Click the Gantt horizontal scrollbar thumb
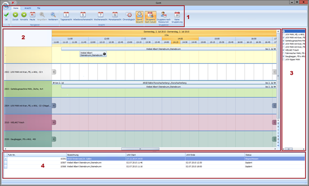 (141, 149)
